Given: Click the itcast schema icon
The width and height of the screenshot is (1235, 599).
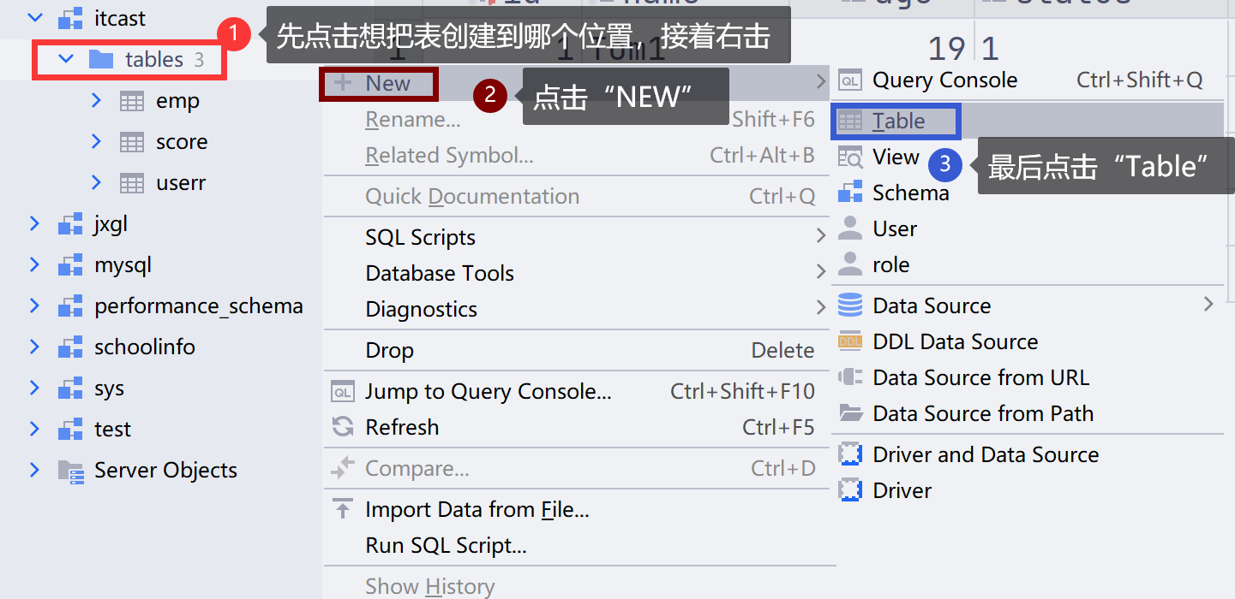Looking at the screenshot, I should click(x=70, y=19).
